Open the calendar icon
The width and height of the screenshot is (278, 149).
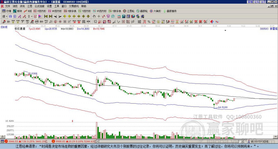click(x=119, y=16)
